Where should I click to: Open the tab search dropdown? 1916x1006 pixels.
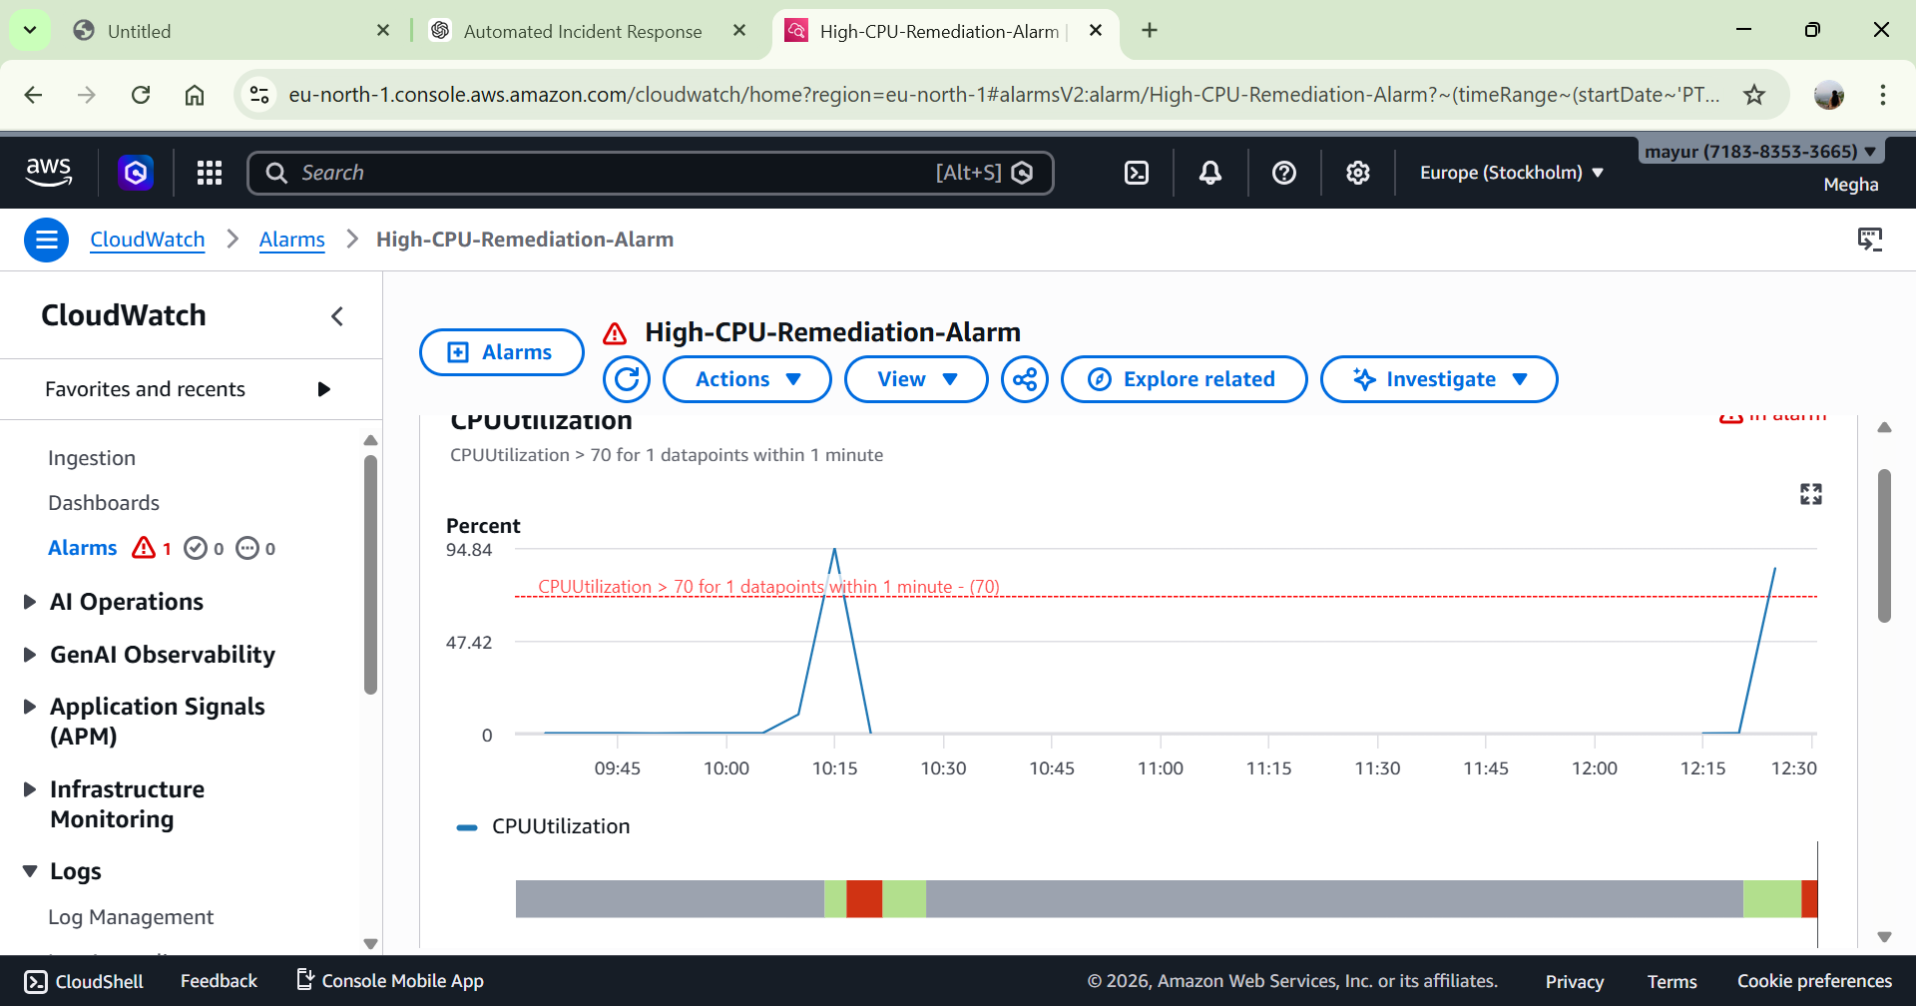point(30,31)
